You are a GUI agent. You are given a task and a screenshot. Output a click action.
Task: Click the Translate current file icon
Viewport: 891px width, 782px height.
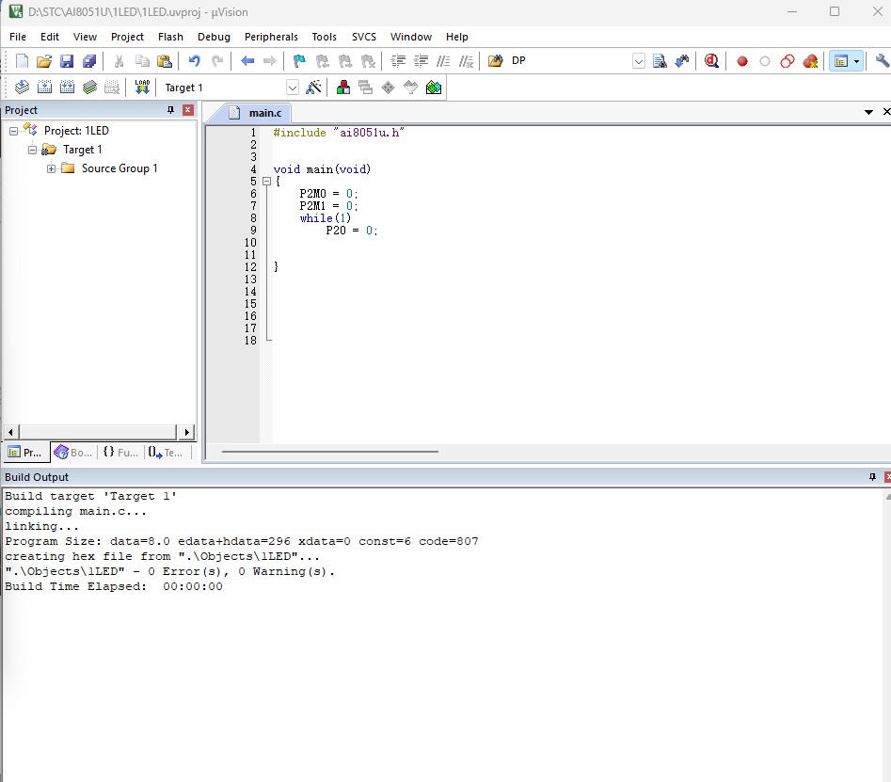[x=22, y=87]
